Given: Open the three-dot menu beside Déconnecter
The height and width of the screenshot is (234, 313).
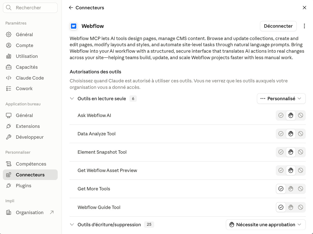Looking at the screenshot, I should [304, 26].
